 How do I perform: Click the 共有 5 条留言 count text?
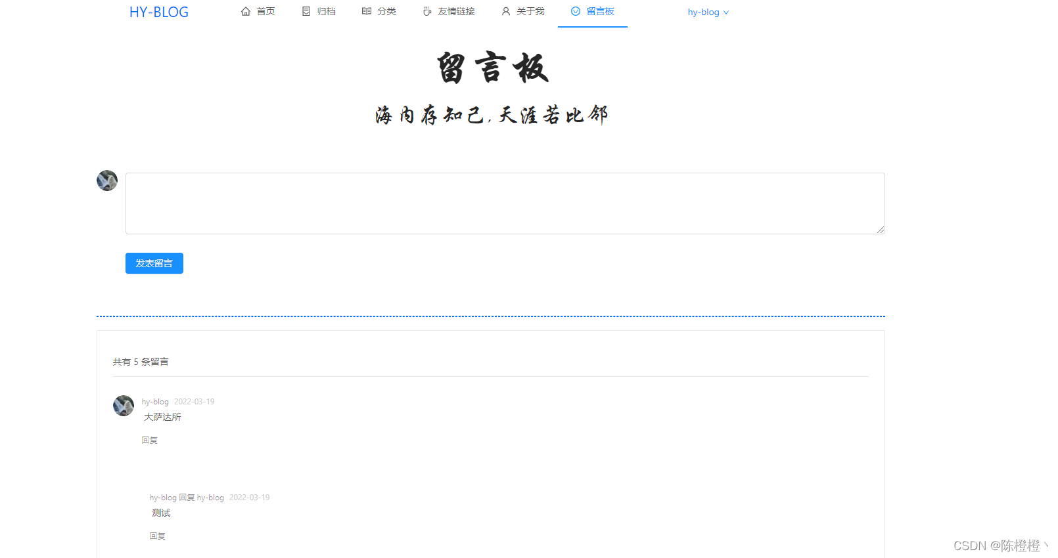click(x=141, y=362)
